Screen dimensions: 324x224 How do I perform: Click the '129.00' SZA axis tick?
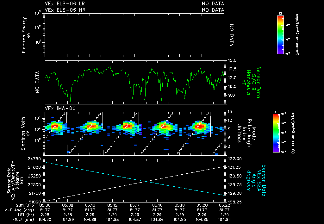tap(235, 193)
